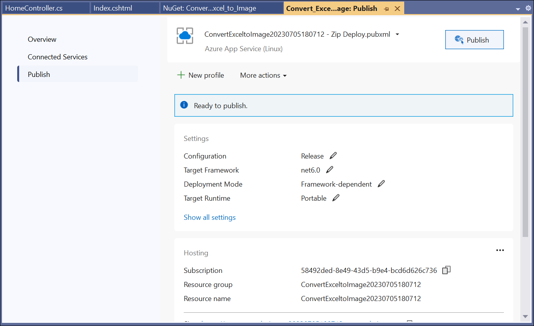The width and height of the screenshot is (534, 326).
Task: Click the Settings section heading
Action: [x=196, y=139]
